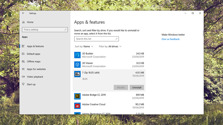This screenshot has width=223, height=125.
Task: Click the Video playback sidebar icon
Action: click(x=23, y=77)
